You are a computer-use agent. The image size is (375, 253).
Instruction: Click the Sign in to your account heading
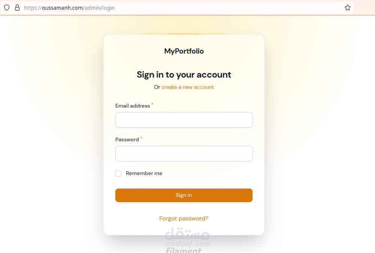[184, 75]
